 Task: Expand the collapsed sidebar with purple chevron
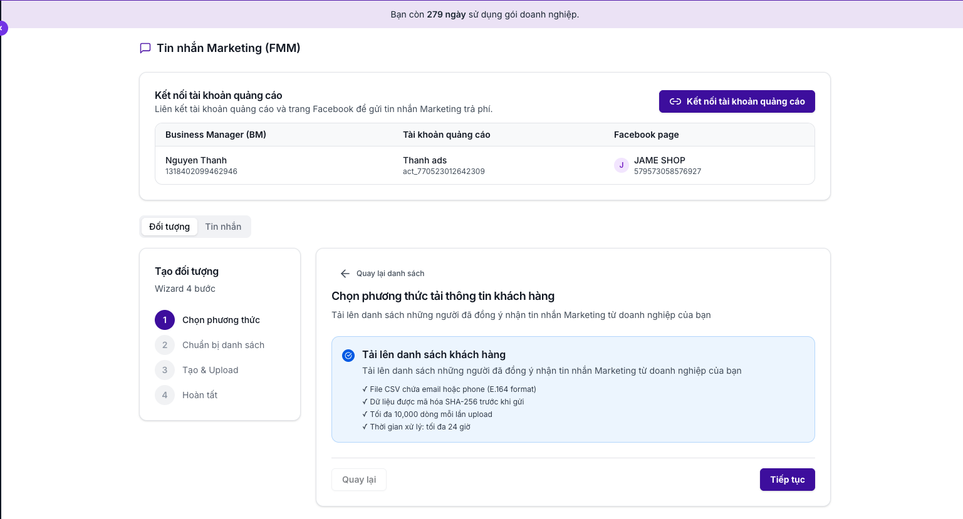3,28
